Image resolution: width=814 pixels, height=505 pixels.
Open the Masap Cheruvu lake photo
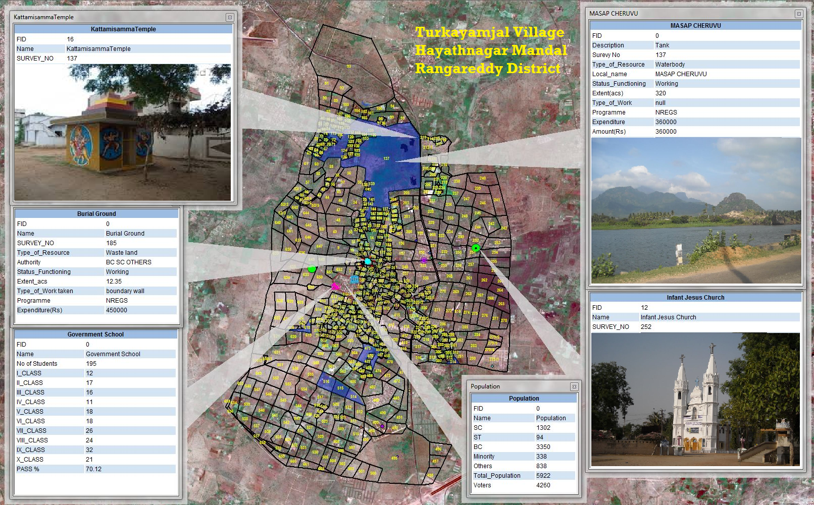(696, 210)
